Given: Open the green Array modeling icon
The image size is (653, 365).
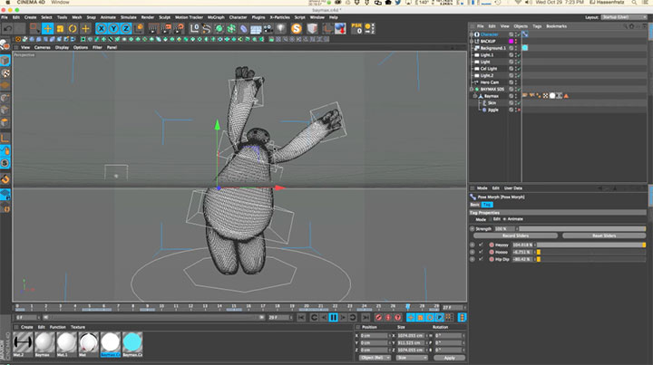Looking at the screenshot, I should [231, 29].
